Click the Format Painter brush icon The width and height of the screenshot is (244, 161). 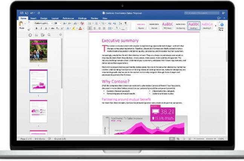tap(29, 29)
